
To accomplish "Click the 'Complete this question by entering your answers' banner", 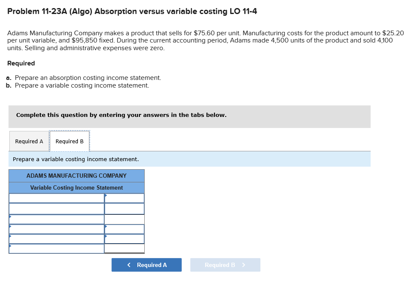I will pyautogui.click(x=189, y=116).
